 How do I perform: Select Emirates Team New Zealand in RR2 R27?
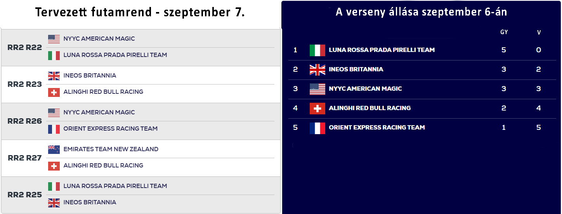111,149
